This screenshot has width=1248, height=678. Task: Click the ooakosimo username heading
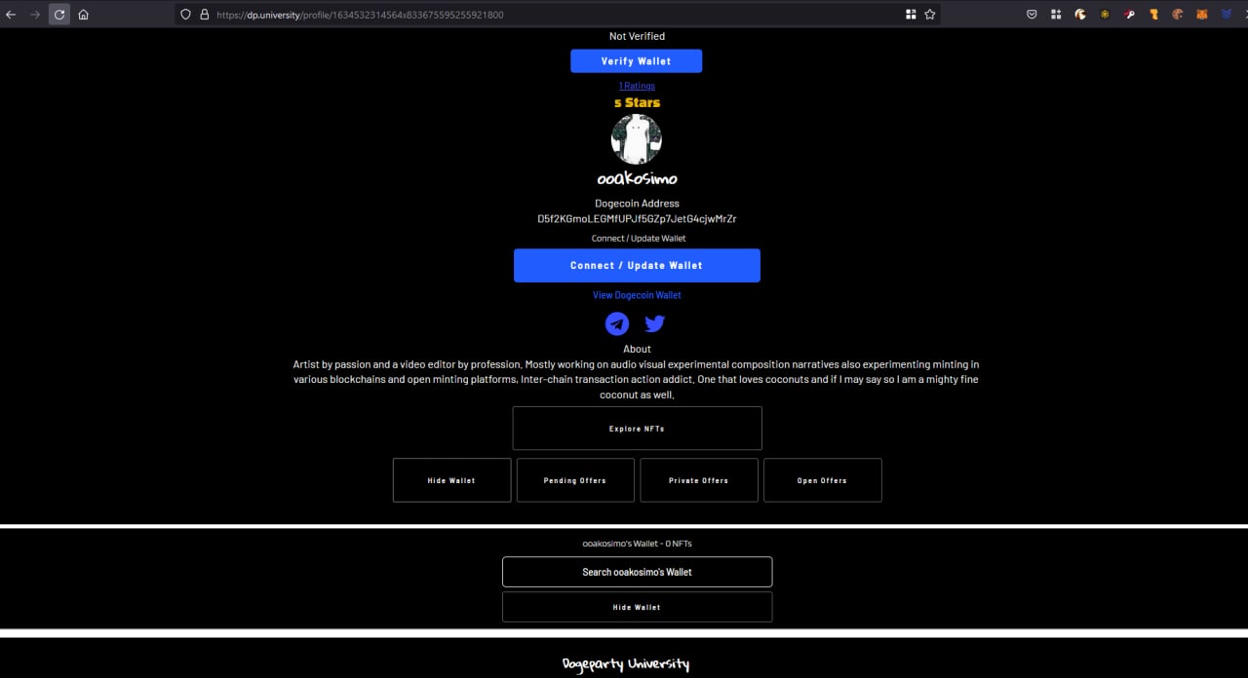637,179
